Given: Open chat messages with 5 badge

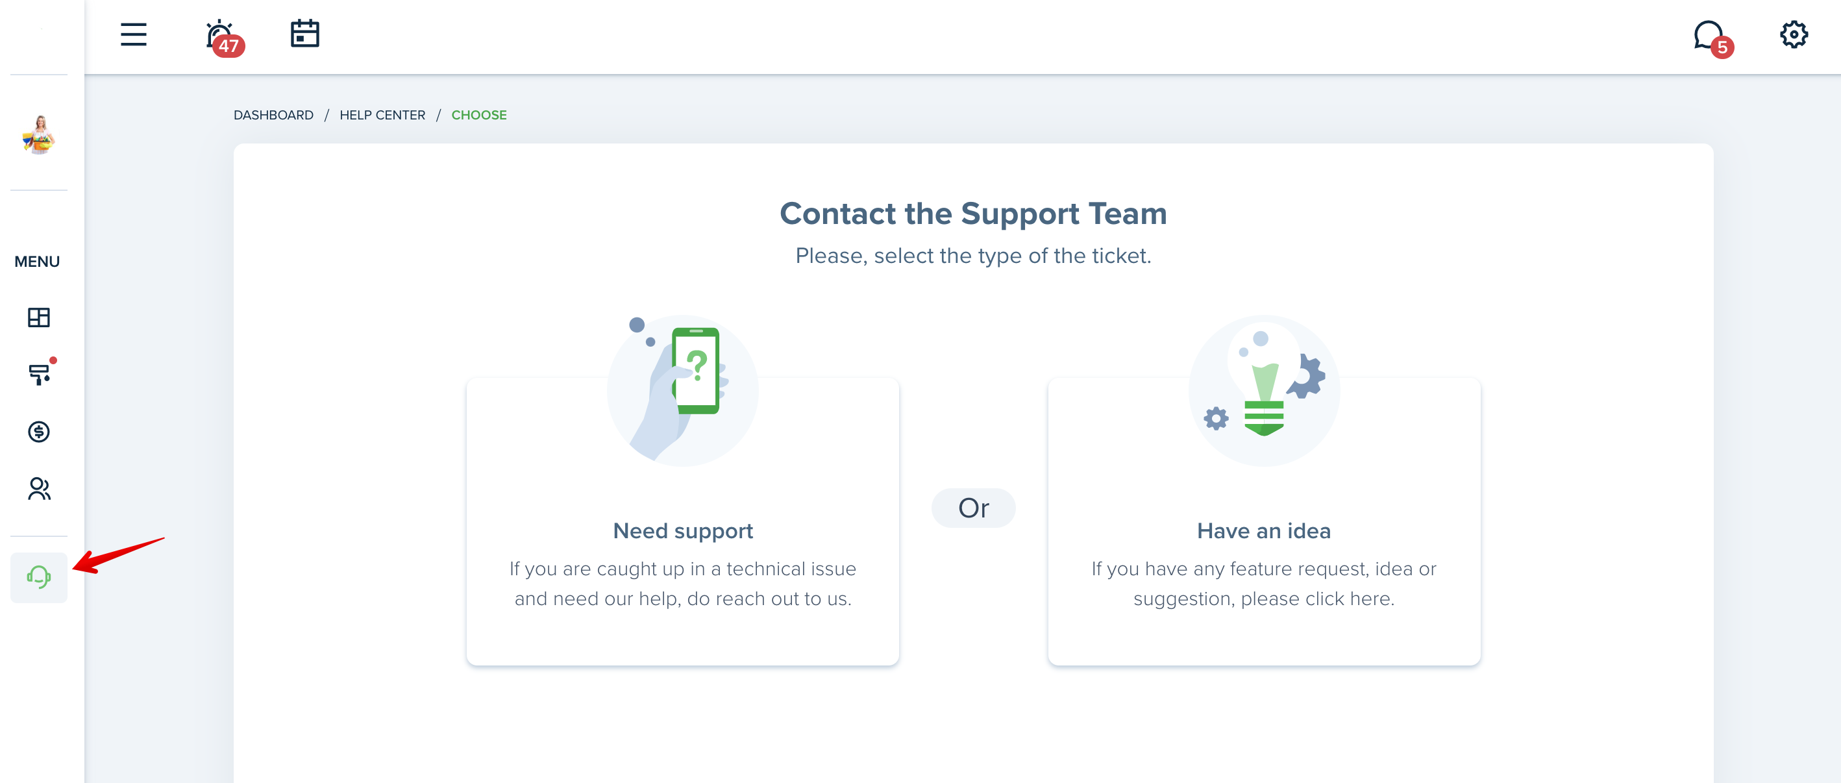Looking at the screenshot, I should (x=1712, y=38).
